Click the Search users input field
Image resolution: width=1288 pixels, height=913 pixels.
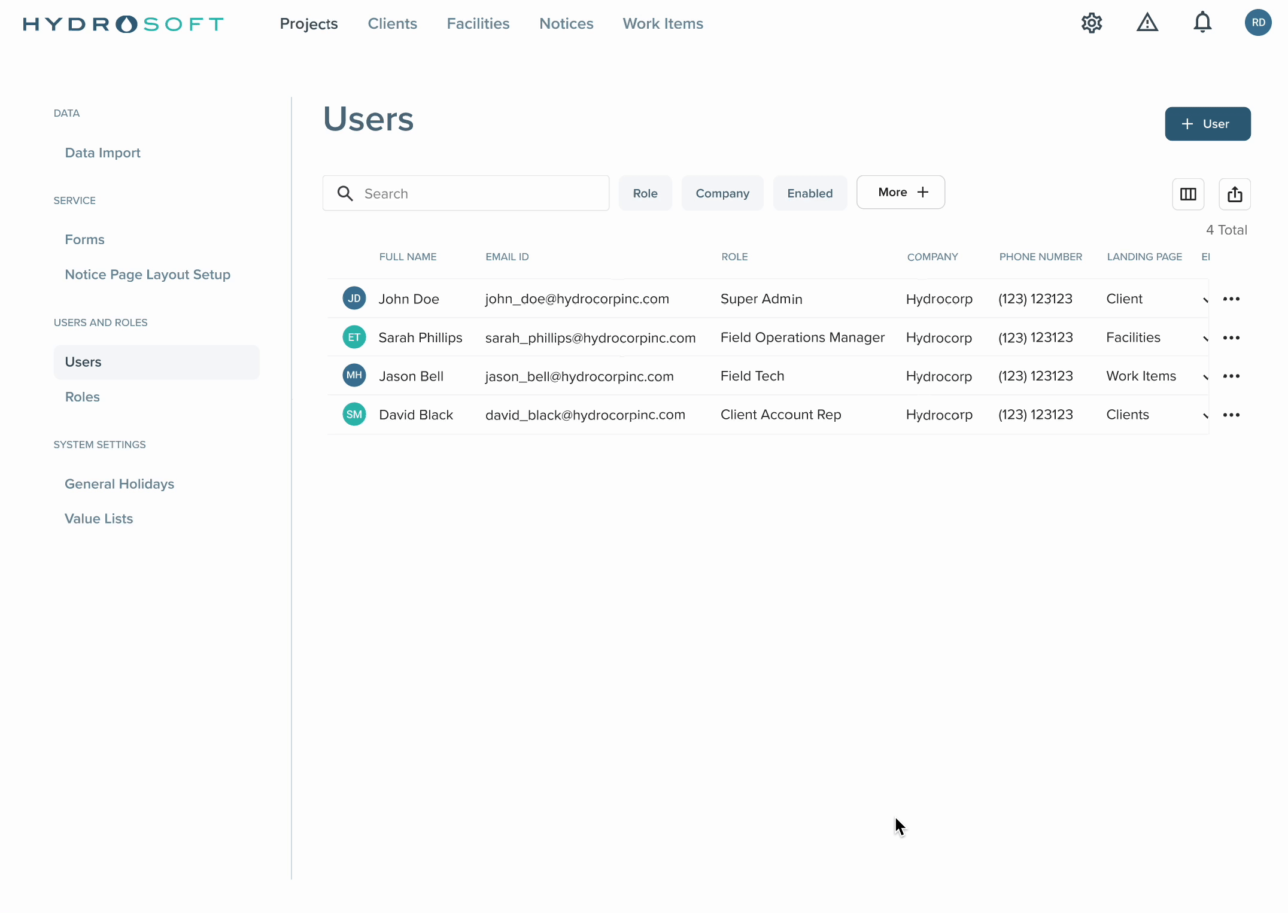466,193
